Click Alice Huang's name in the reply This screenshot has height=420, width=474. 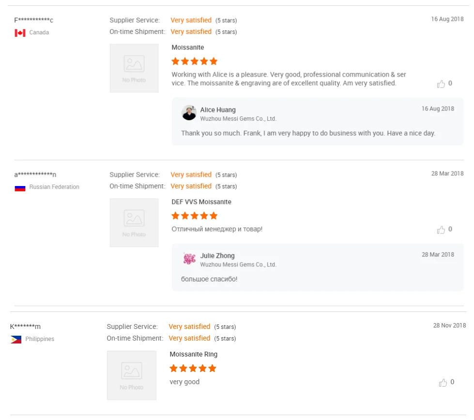tap(218, 110)
